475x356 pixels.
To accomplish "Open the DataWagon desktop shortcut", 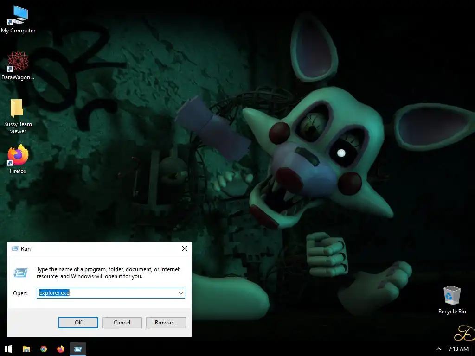I will pos(18,66).
